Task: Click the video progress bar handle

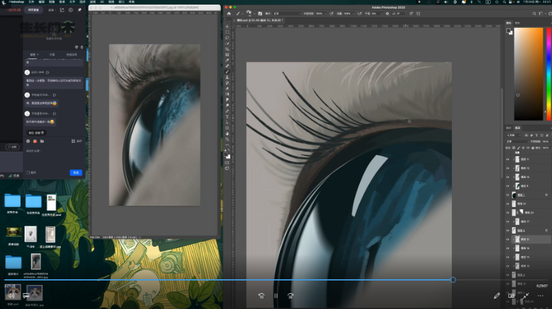Action: pyautogui.click(x=453, y=280)
